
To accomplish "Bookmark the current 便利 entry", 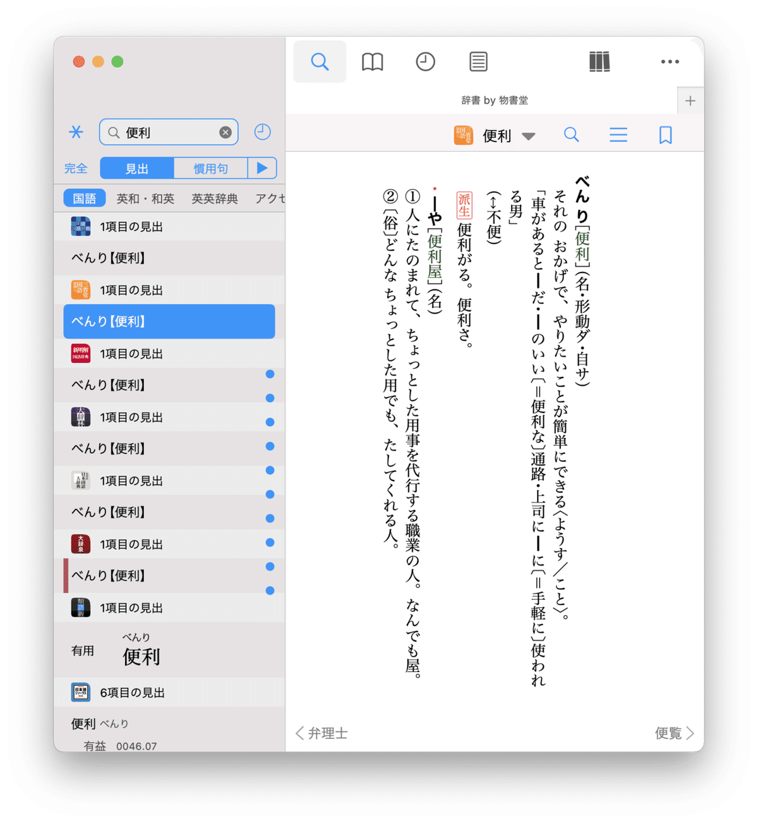I will click(665, 135).
